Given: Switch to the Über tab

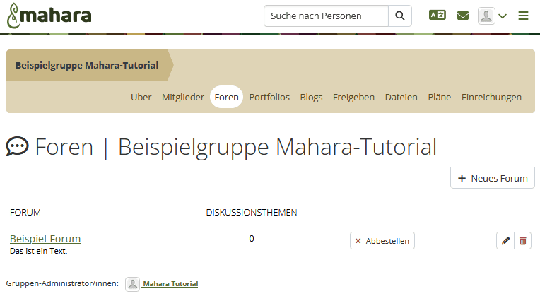Looking at the screenshot, I should point(141,97).
